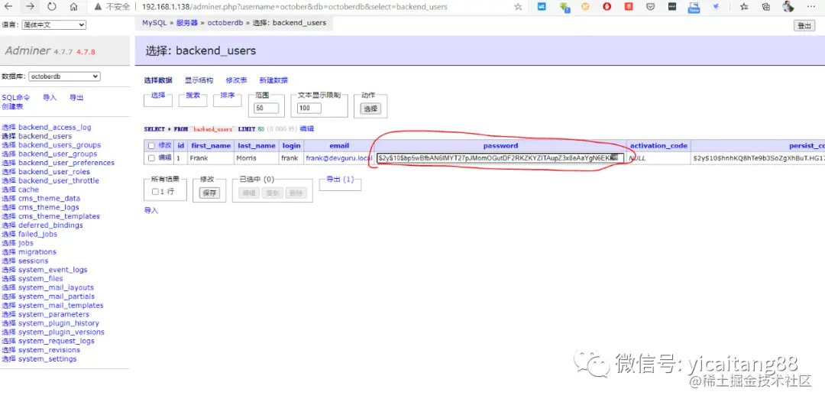Viewport: 825px width, 402px height.
Task: Click the 修改 link in table header
Action: pyautogui.click(x=165, y=146)
